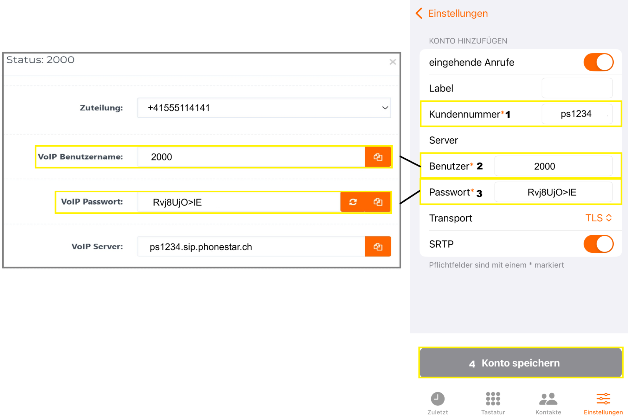Open the Kontakte tab
Viewport: 628px width, 419px height.
(548, 403)
